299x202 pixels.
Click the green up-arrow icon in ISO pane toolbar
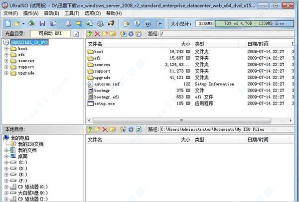[90, 33]
